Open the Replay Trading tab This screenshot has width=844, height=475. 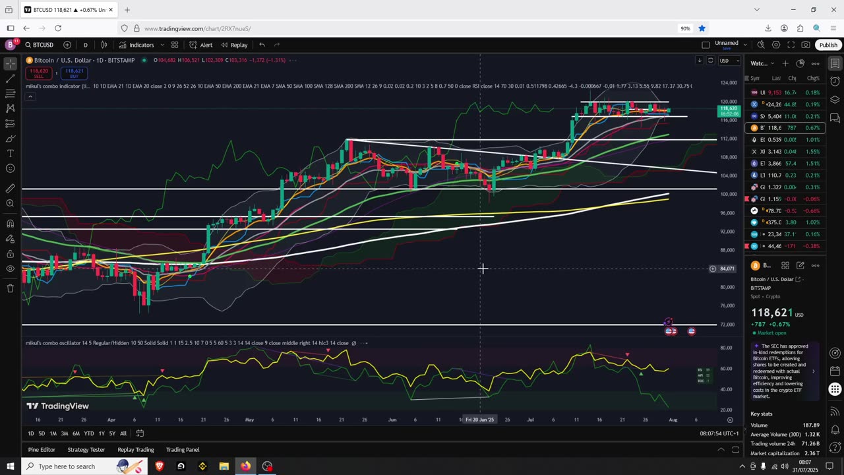136,450
